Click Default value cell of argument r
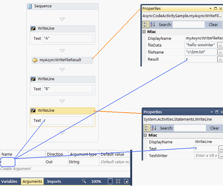 point(115,162)
